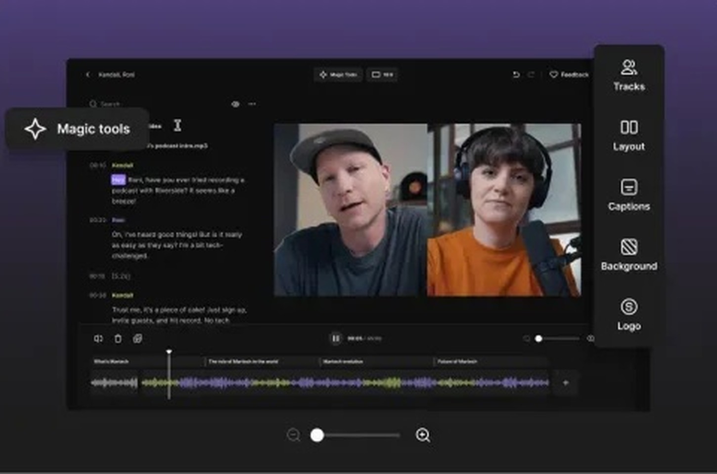
Task: Toggle the speaker mute icon above the timeline
Action: click(x=98, y=339)
